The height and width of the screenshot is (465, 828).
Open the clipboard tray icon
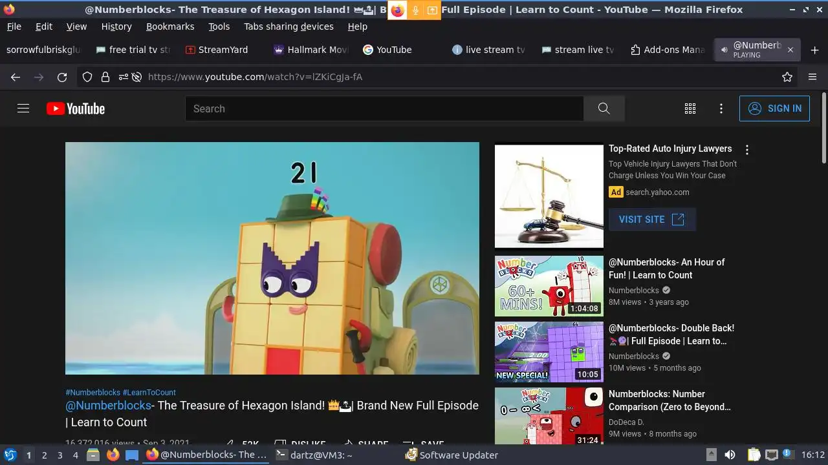(754, 455)
